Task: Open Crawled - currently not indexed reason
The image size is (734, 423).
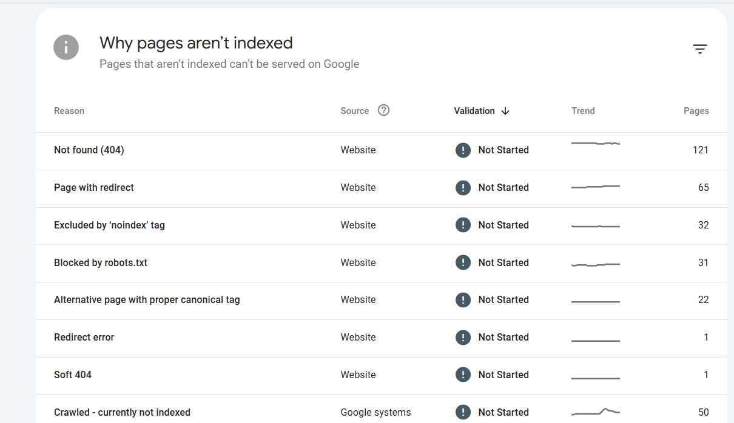Action: 122,412
